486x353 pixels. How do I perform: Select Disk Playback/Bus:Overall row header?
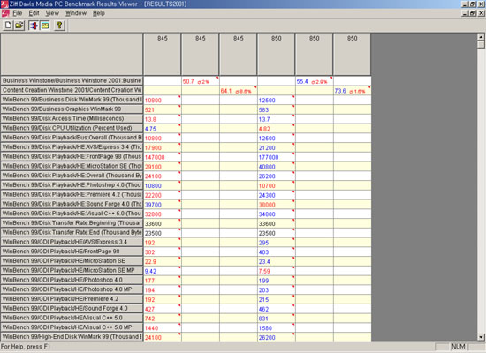pyautogui.click(x=72, y=138)
